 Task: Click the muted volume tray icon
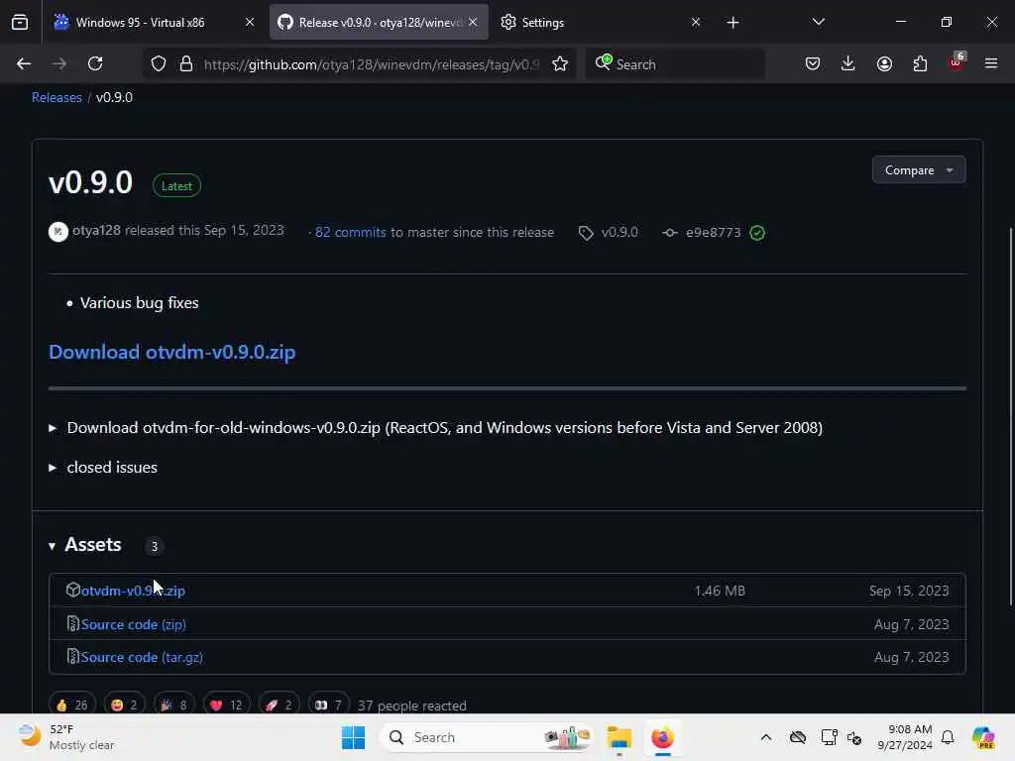pos(854,737)
